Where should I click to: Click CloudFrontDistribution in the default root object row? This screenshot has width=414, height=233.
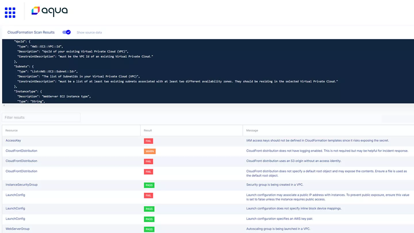coord(21,171)
